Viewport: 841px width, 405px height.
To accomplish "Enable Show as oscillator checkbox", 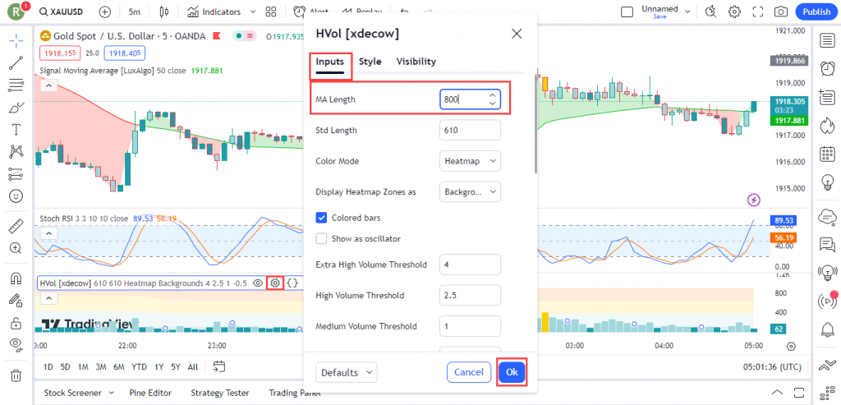I will coord(321,239).
